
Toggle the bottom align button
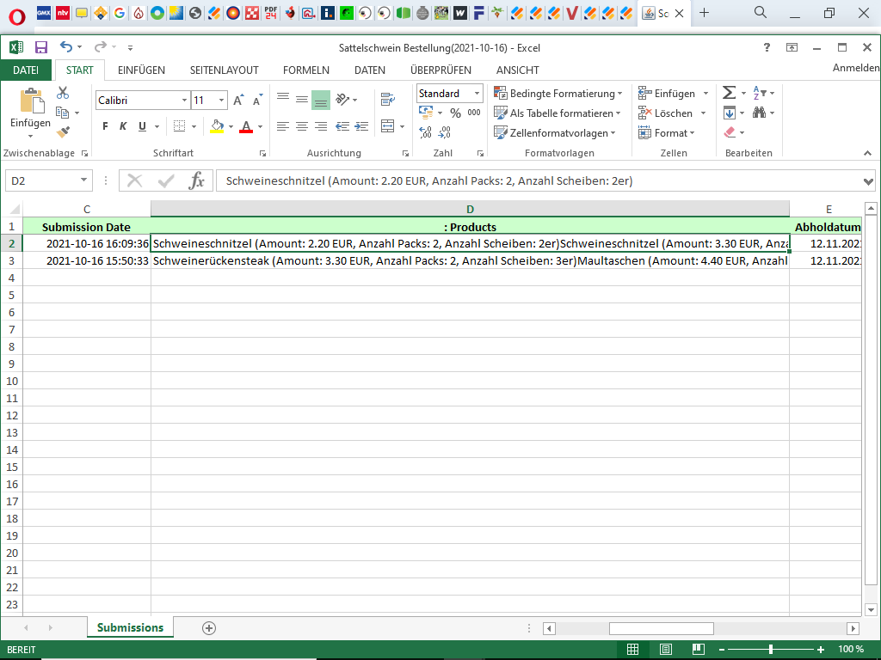tap(320, 101)
